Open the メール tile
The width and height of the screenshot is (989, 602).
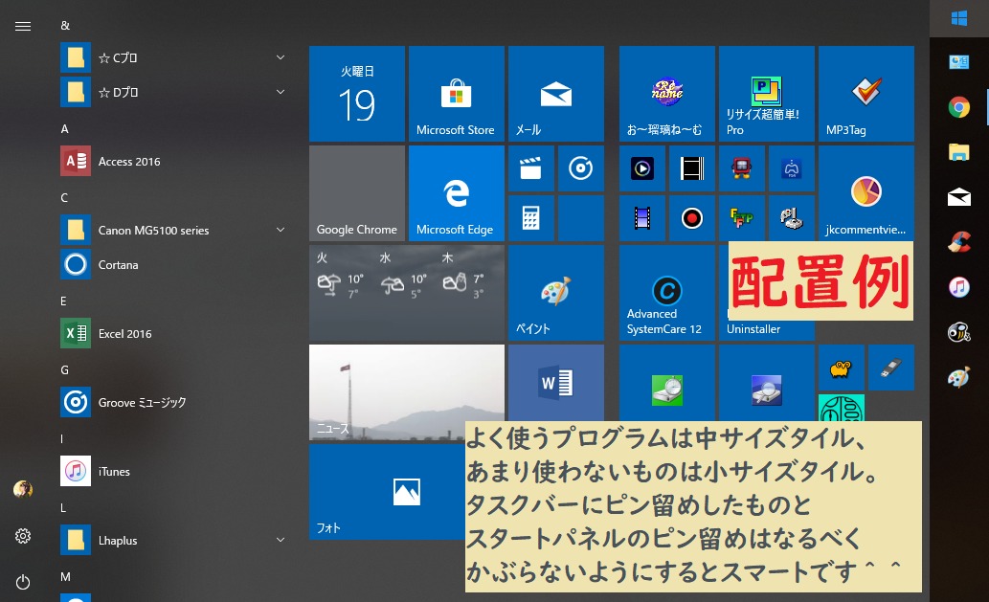click(x=555, y=93)
